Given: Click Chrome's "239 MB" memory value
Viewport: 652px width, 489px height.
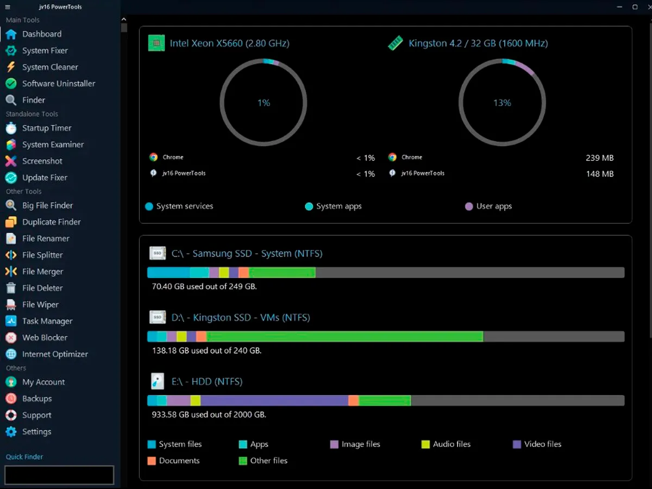Looking at the screenshot, I should (600, 158).
